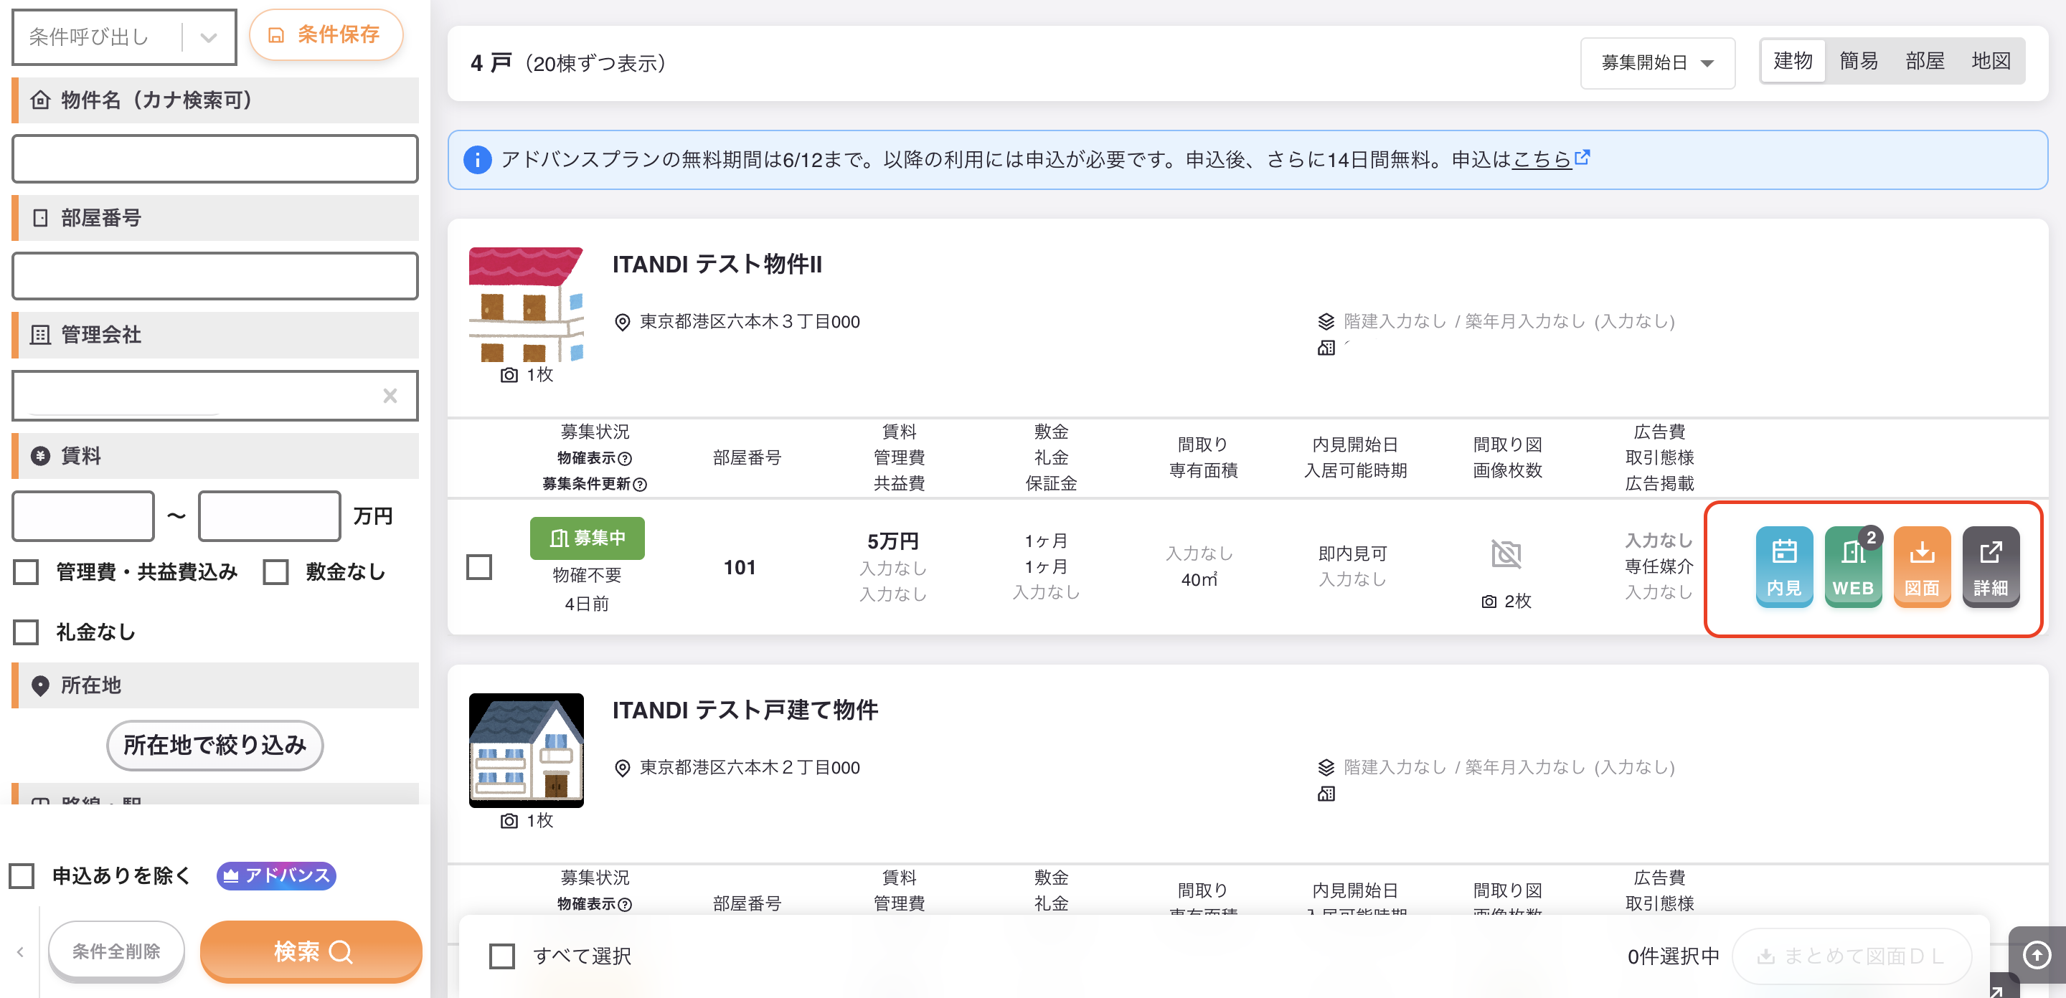Collapse the sidebar with left chevron
Image resolution: width=2066 pixels, height=998 pixels.
click(x=20, y=951)
